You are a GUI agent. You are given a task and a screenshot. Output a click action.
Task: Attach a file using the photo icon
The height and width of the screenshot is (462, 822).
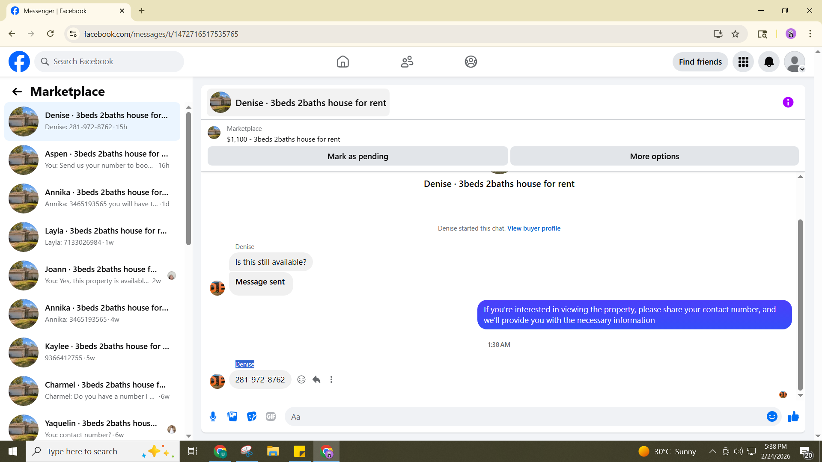232,417
